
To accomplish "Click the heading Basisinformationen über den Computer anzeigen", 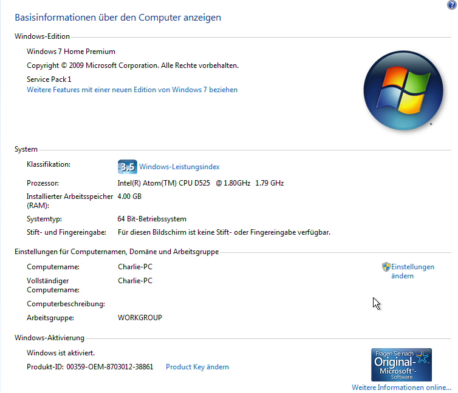I will point(118,18).
